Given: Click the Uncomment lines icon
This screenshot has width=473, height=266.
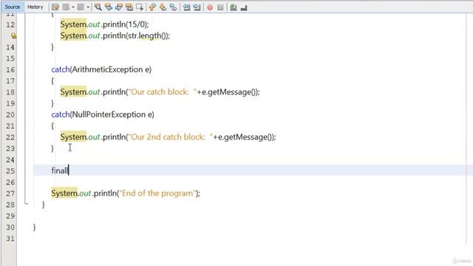Looking at the screenshot, I should click(244, 7).
